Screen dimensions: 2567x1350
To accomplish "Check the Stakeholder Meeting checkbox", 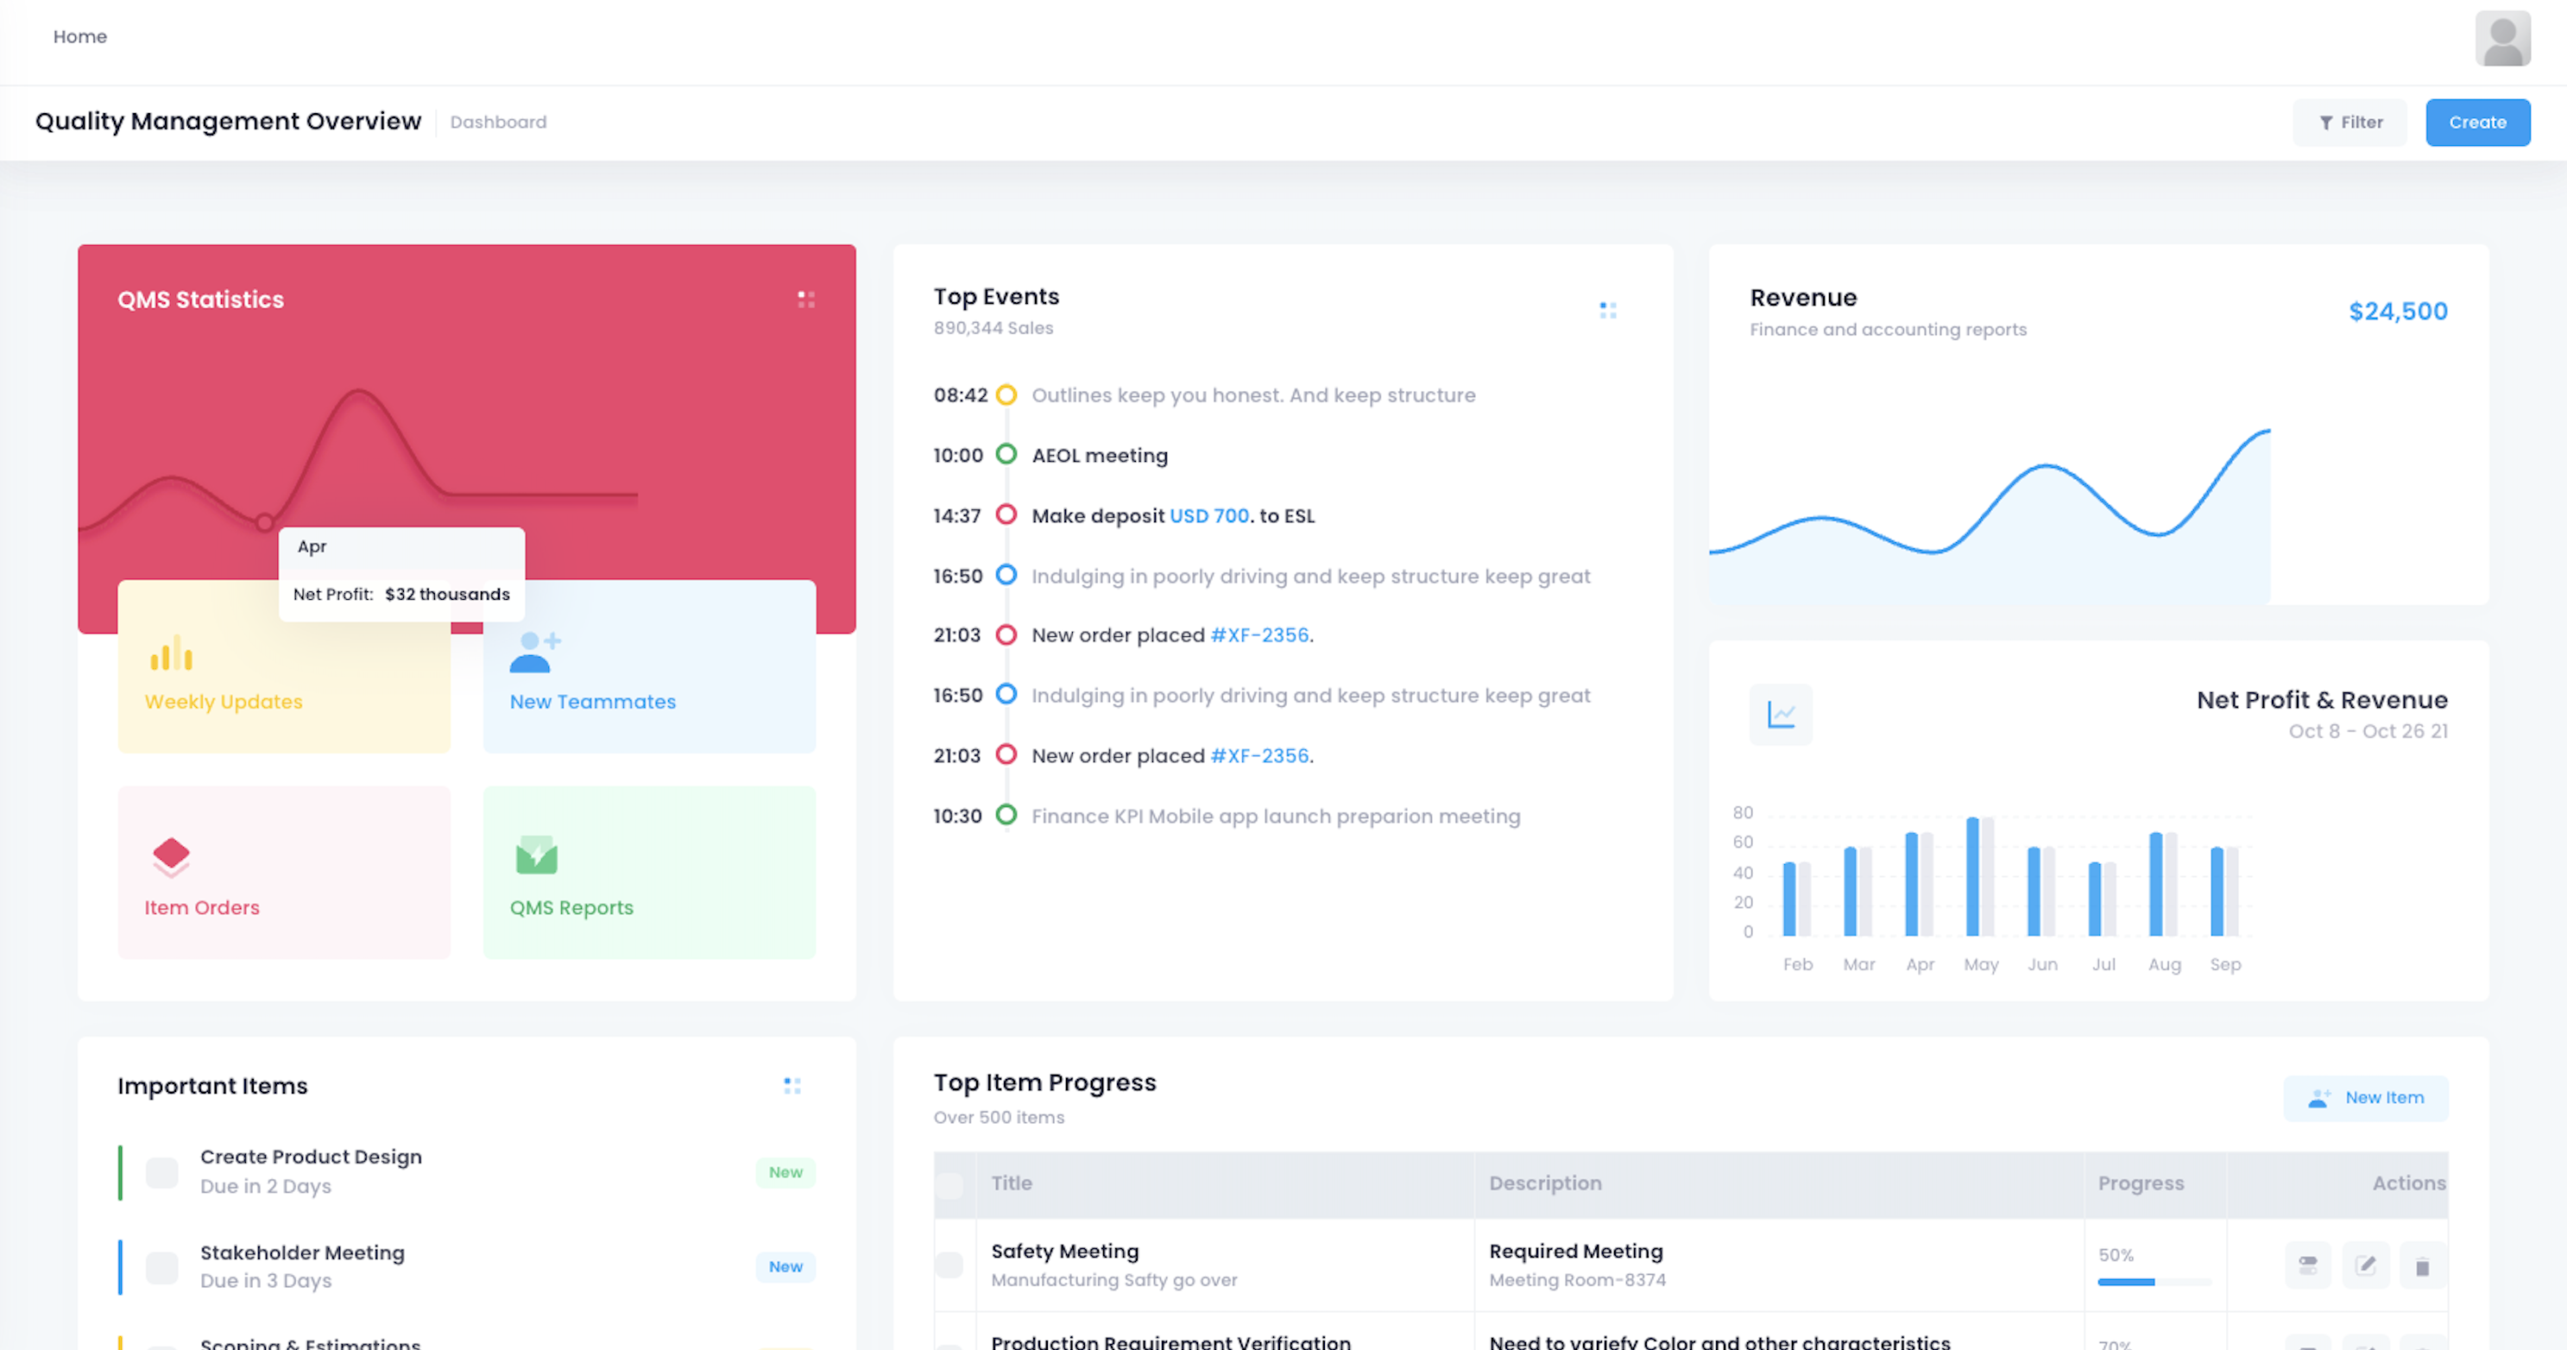I will point(162,1267).
